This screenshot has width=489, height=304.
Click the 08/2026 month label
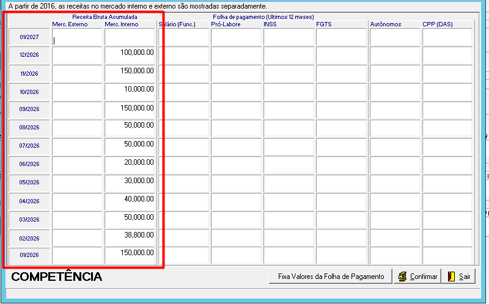[x=29, y=128]
